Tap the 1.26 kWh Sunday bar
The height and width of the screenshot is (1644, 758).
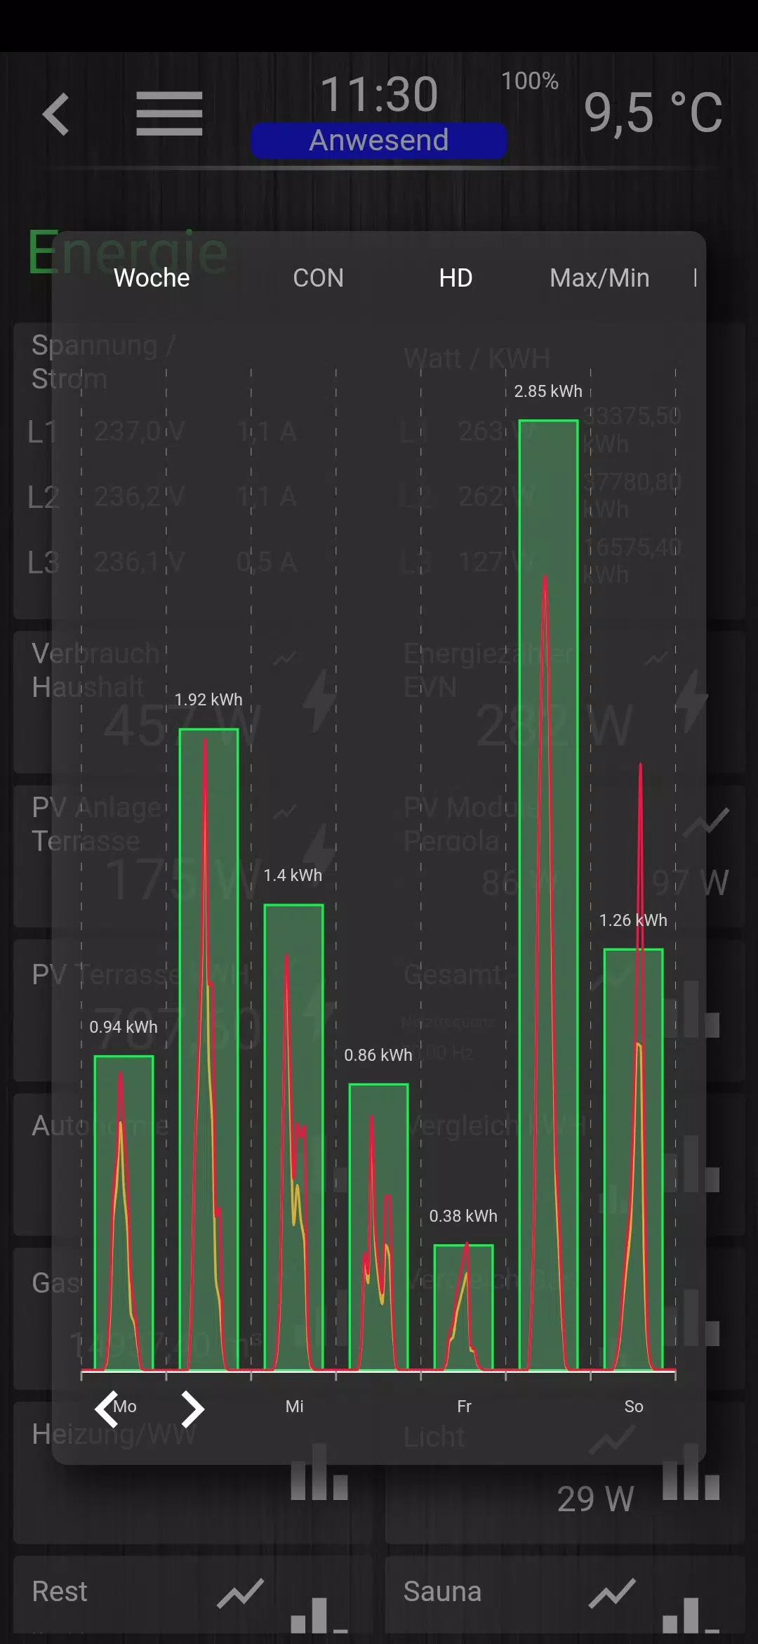633,1159
